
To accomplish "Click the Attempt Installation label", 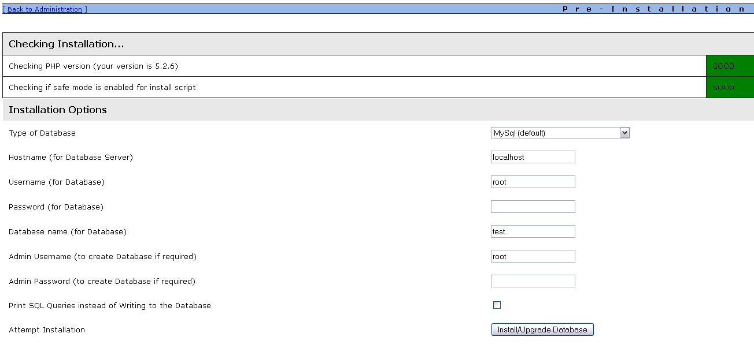I will pyautogui.click(x=47, y=330).
